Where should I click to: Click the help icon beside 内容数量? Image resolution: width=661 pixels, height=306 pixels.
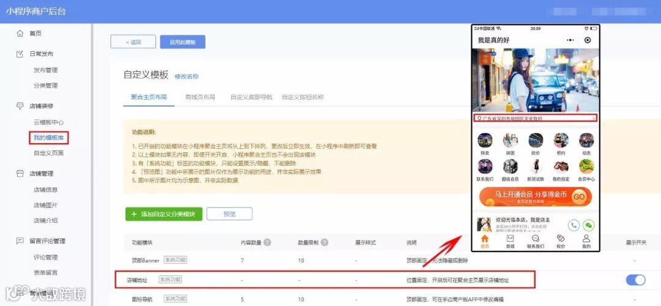coord(267,242)
